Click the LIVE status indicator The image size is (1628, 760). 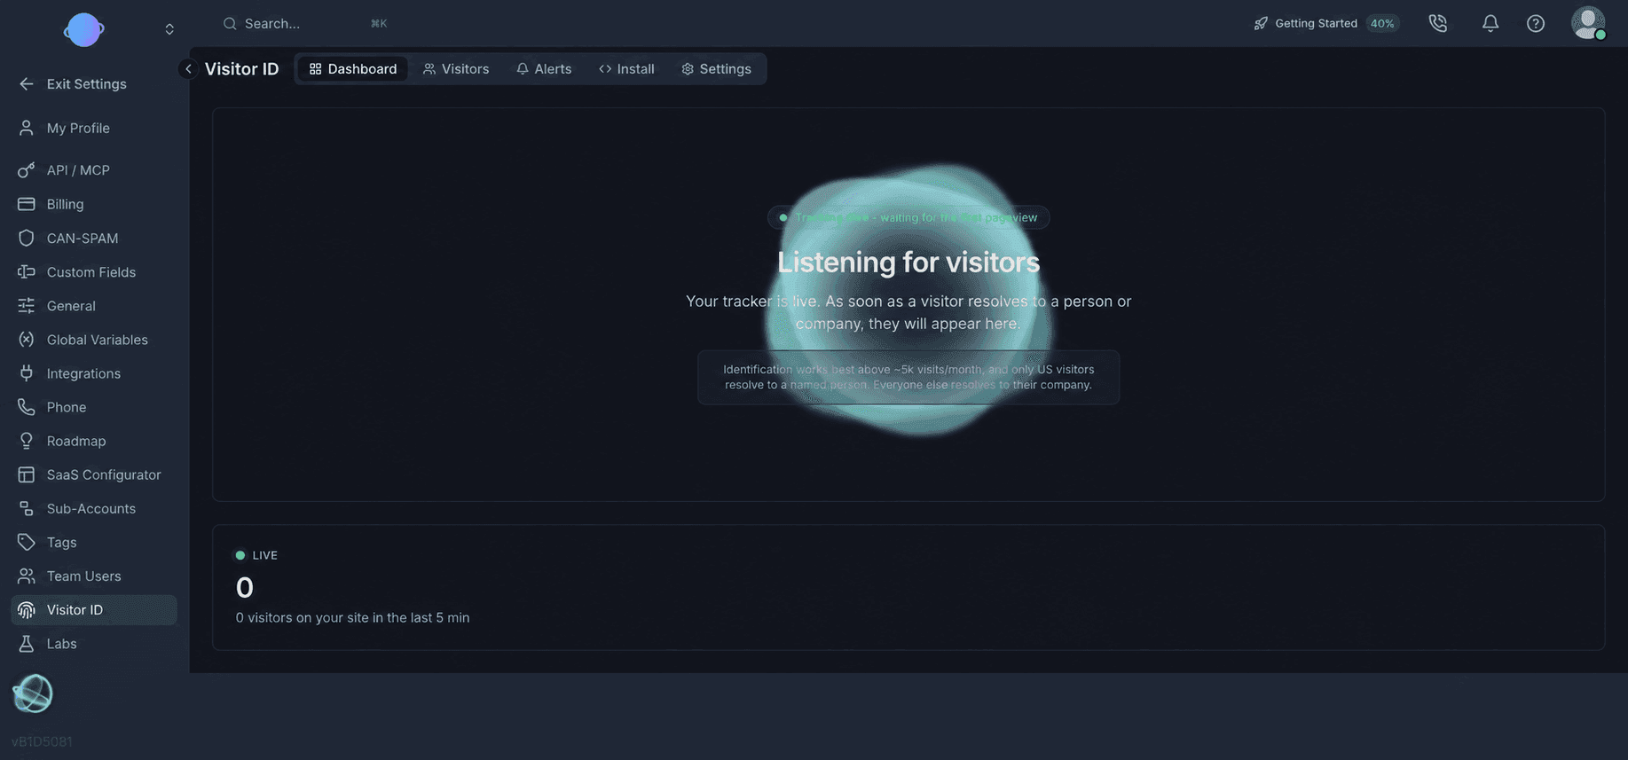point(256,555)
